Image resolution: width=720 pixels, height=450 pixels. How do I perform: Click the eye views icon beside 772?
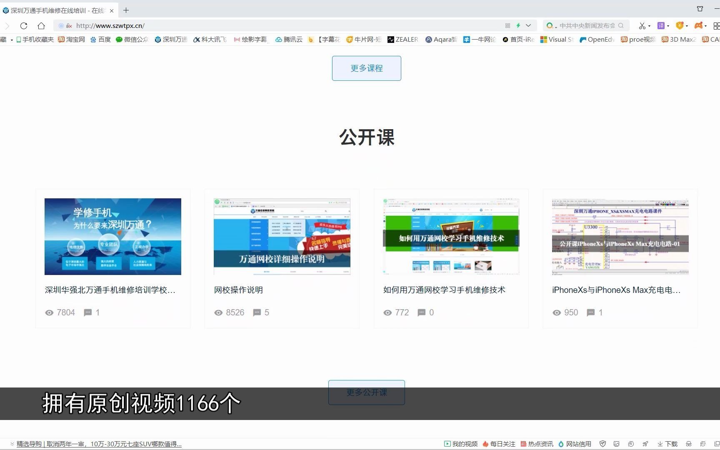(387, 312)
